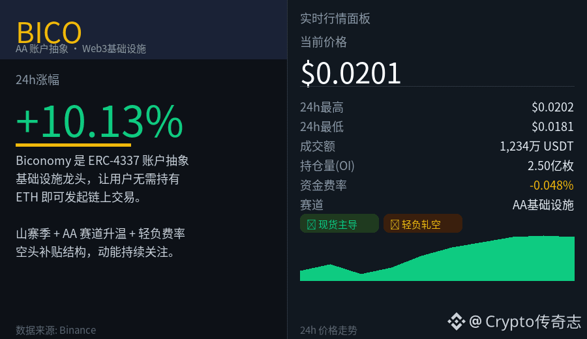Viewport: 587px width, 339px height.
Task: Click the 24h low value $0.0181
Action: pos(552,127)
